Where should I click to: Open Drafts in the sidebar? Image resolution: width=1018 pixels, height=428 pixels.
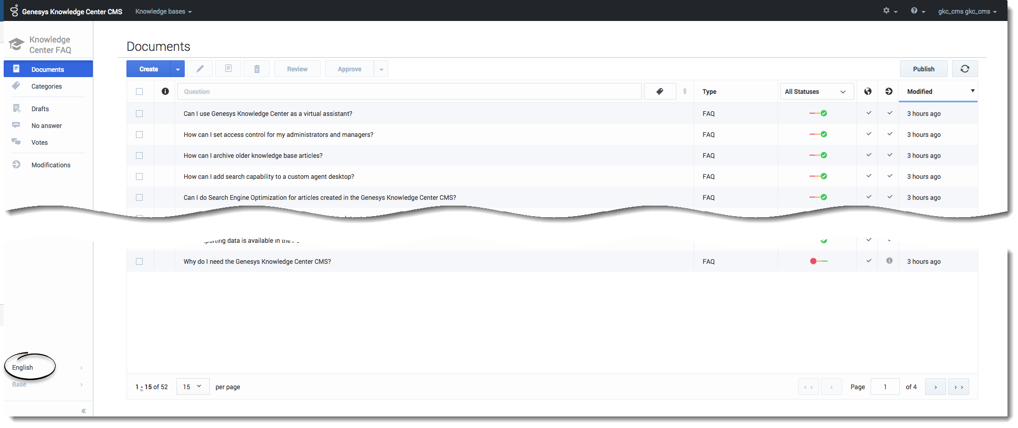[40, 109]
